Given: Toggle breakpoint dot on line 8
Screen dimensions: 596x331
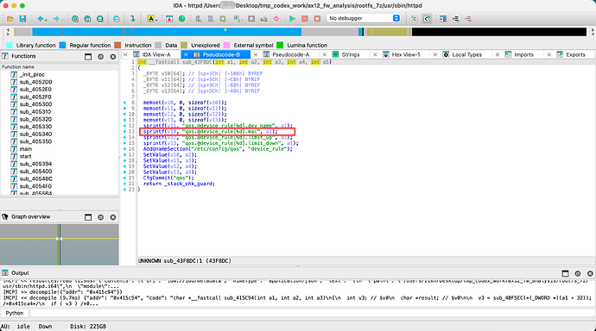Looking at the screenshot, I should 125,103.
